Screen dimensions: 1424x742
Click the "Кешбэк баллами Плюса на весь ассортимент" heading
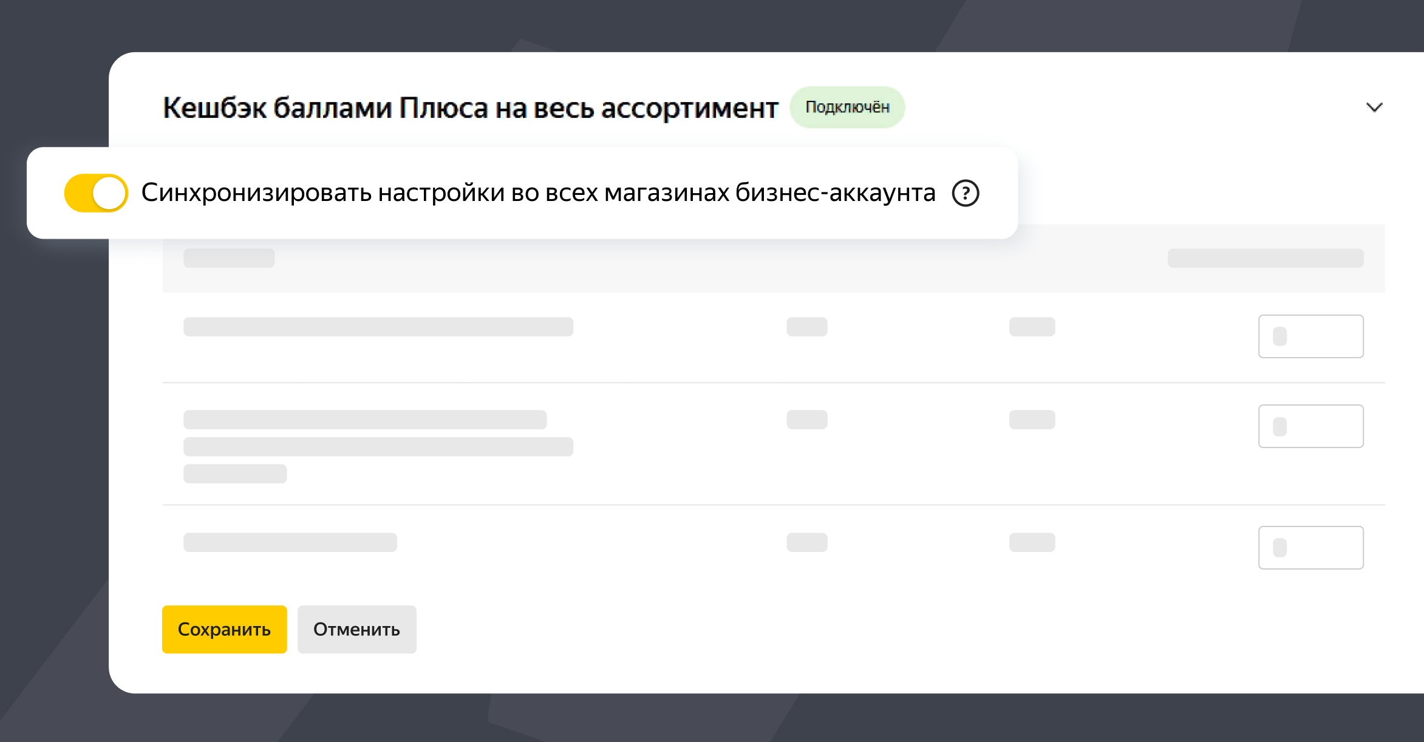click(x=470, y=108)
